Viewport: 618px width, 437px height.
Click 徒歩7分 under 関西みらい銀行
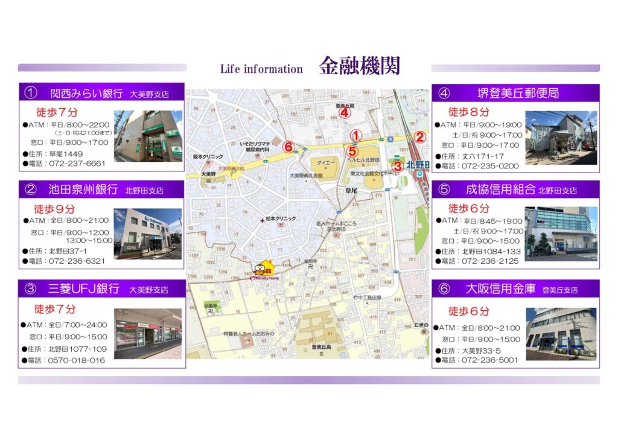57,112
